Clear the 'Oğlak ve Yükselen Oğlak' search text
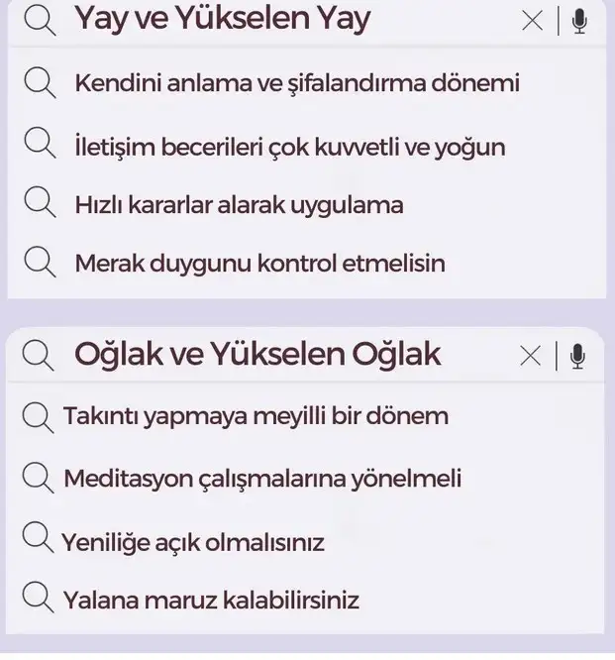 (x=531, y=356)
